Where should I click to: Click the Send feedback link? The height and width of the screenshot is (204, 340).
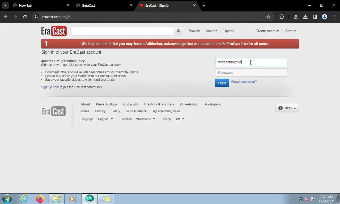tap(136, 111)
